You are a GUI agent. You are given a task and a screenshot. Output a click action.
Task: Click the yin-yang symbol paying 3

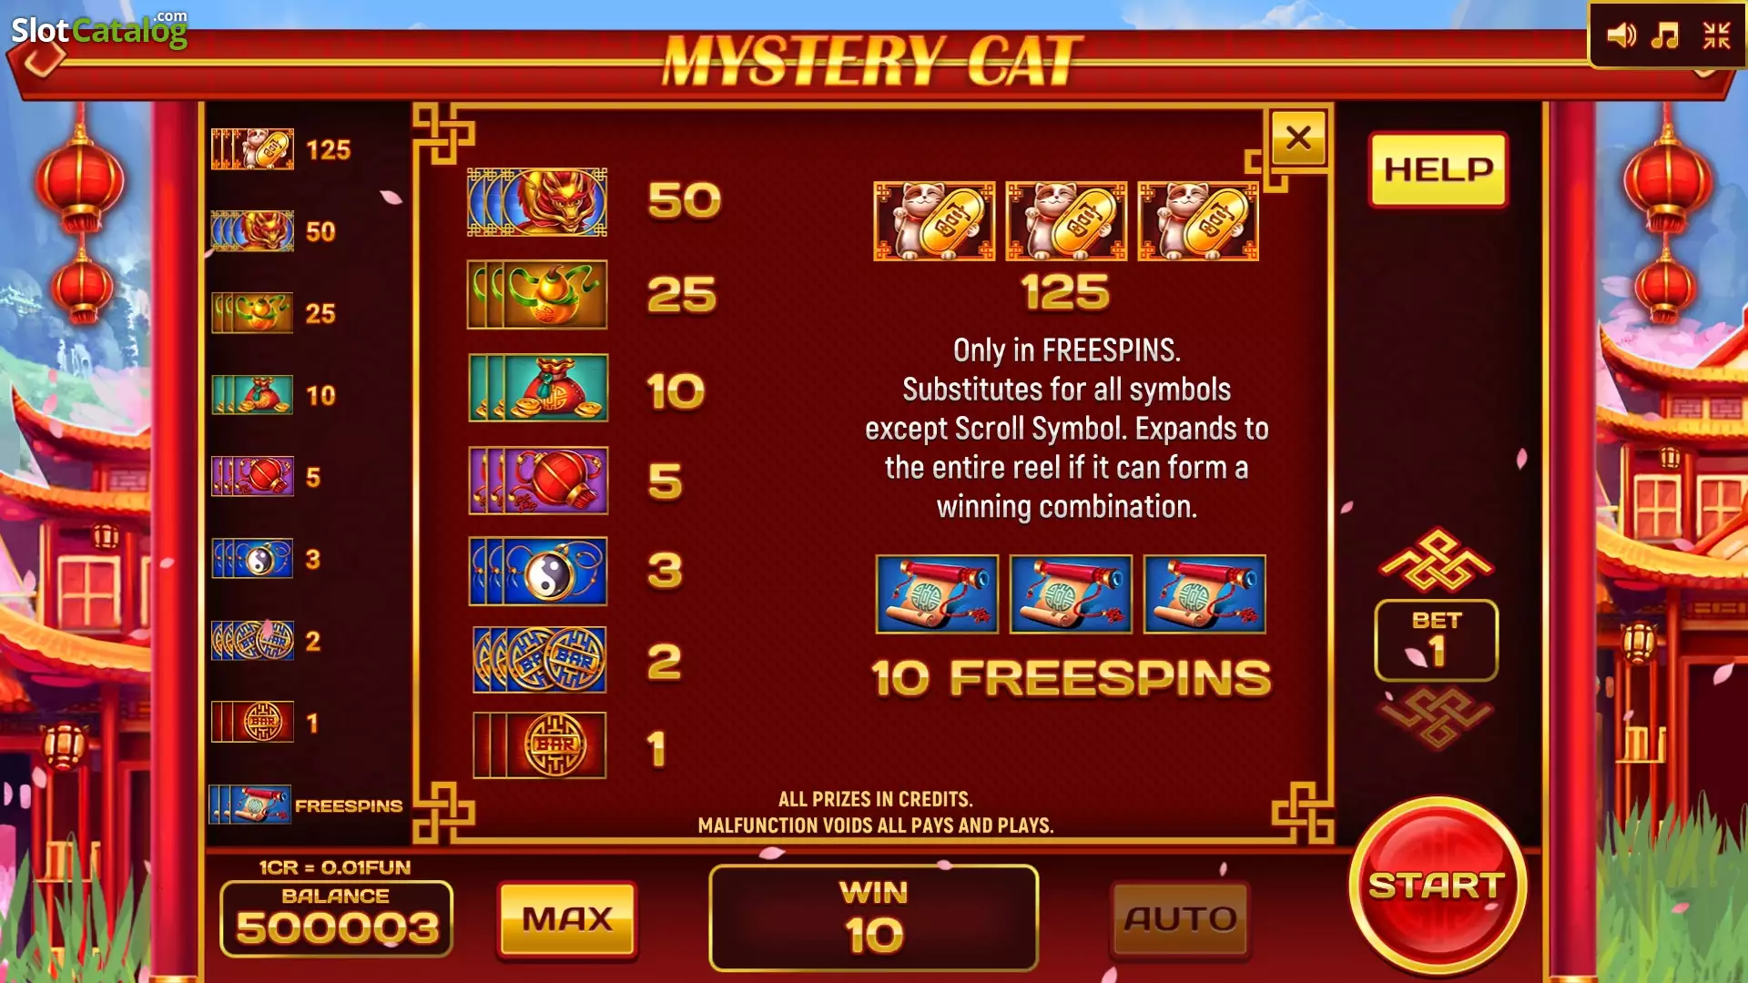538,572
